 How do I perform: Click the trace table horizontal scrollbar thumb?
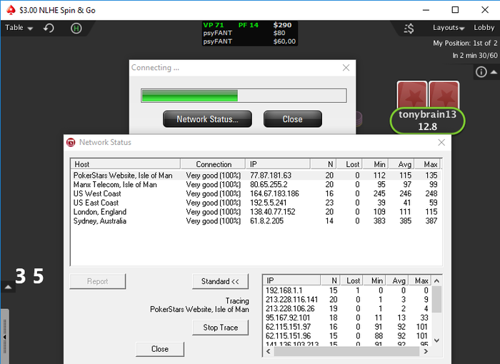coord(346,351)
